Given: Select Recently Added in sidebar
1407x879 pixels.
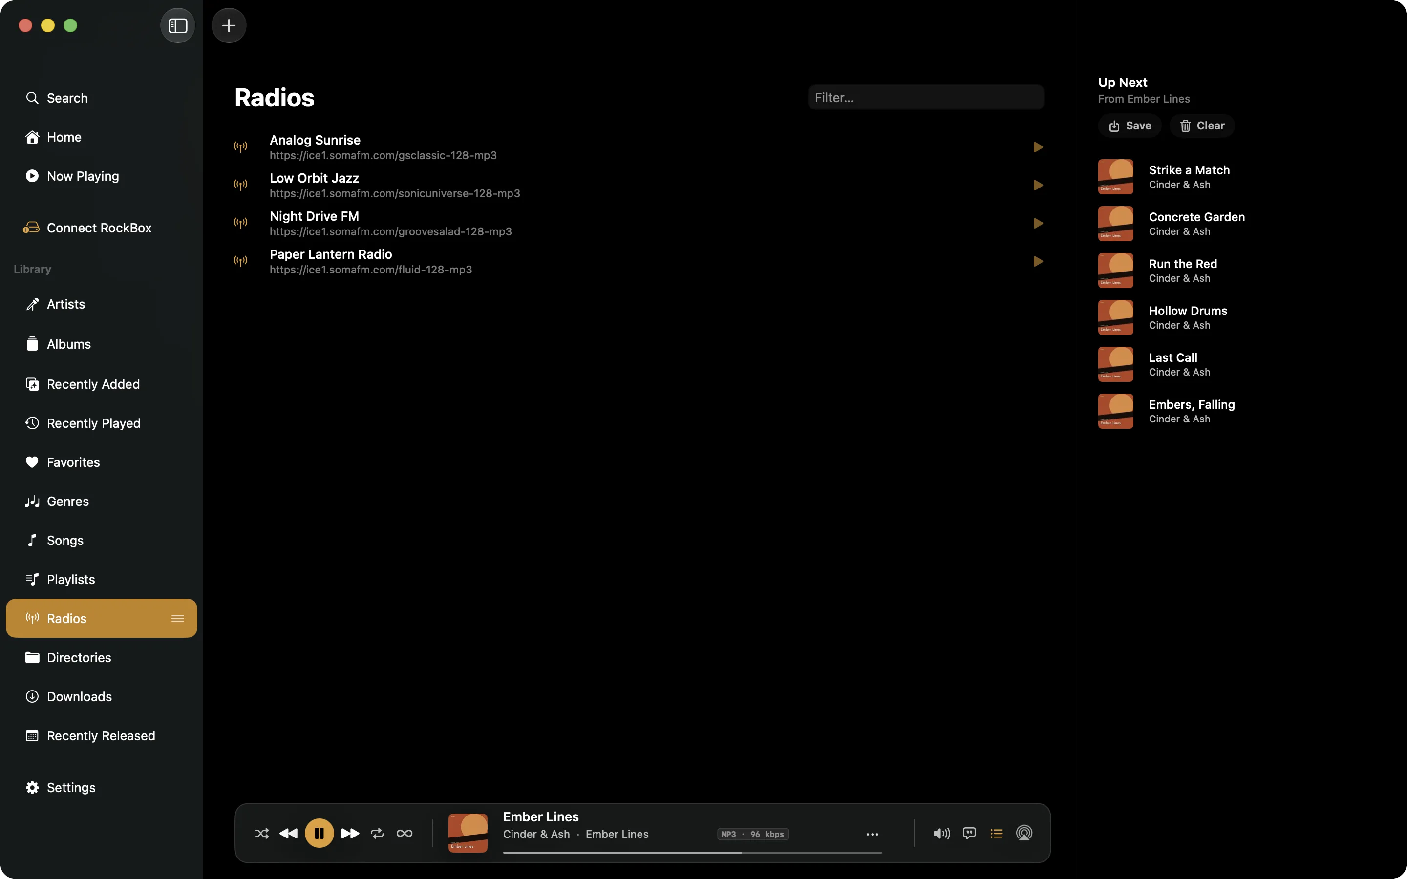Looking at the screenshot, I should tap(102, 384).
